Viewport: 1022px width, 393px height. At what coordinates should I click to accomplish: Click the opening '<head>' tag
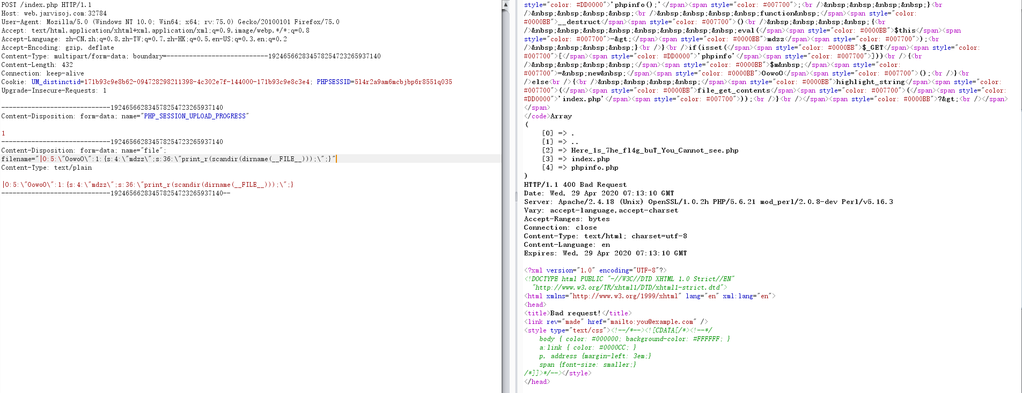tap(535, 305)
